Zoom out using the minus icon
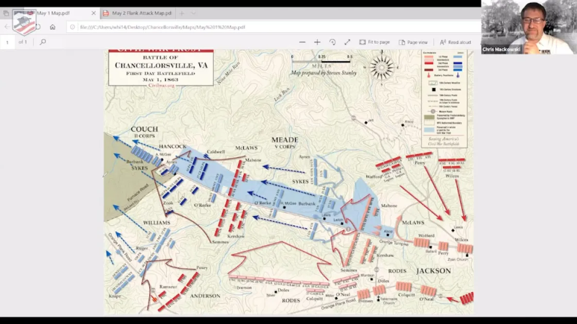 pos(302,42)
